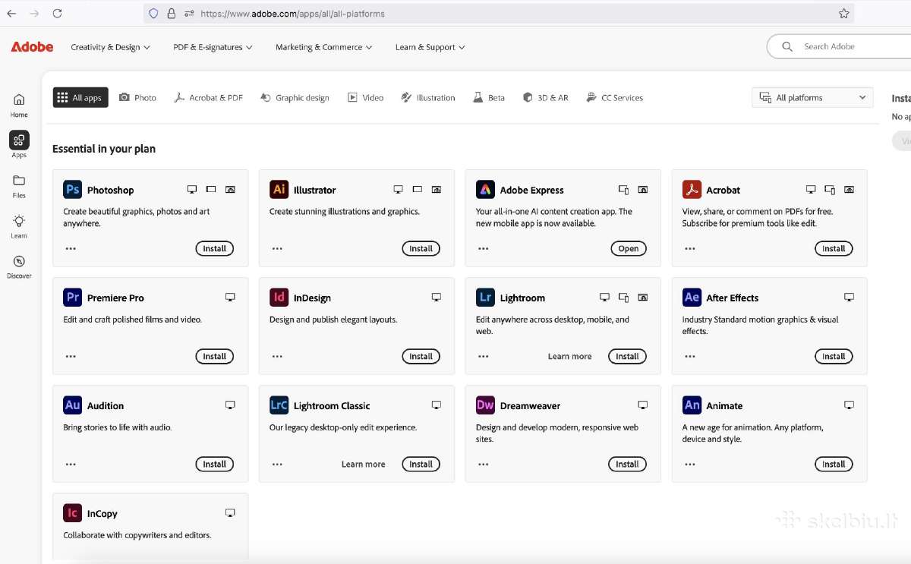Click the Illustrator app icon
911x564 pixels.
tap(279, 189)
